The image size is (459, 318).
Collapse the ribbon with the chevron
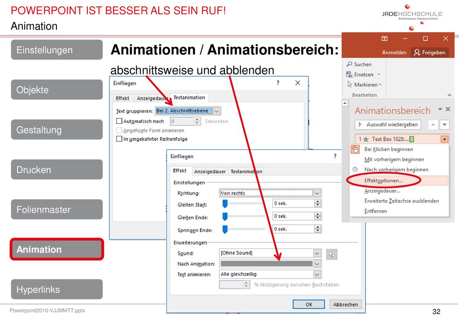449,95
